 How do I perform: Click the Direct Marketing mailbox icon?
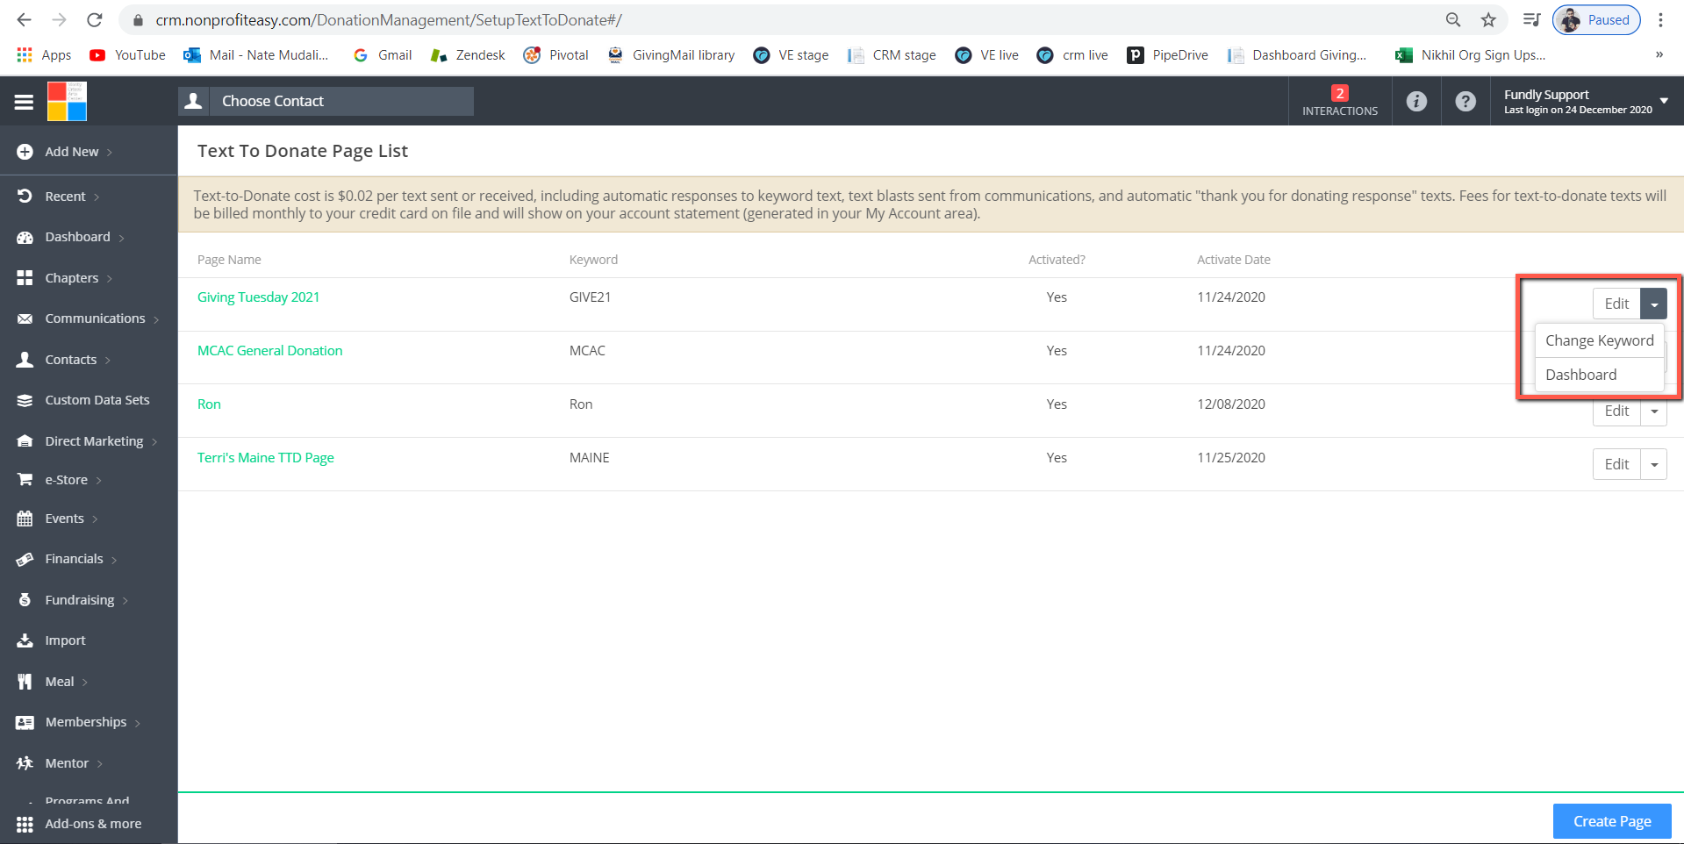[25, 441]
